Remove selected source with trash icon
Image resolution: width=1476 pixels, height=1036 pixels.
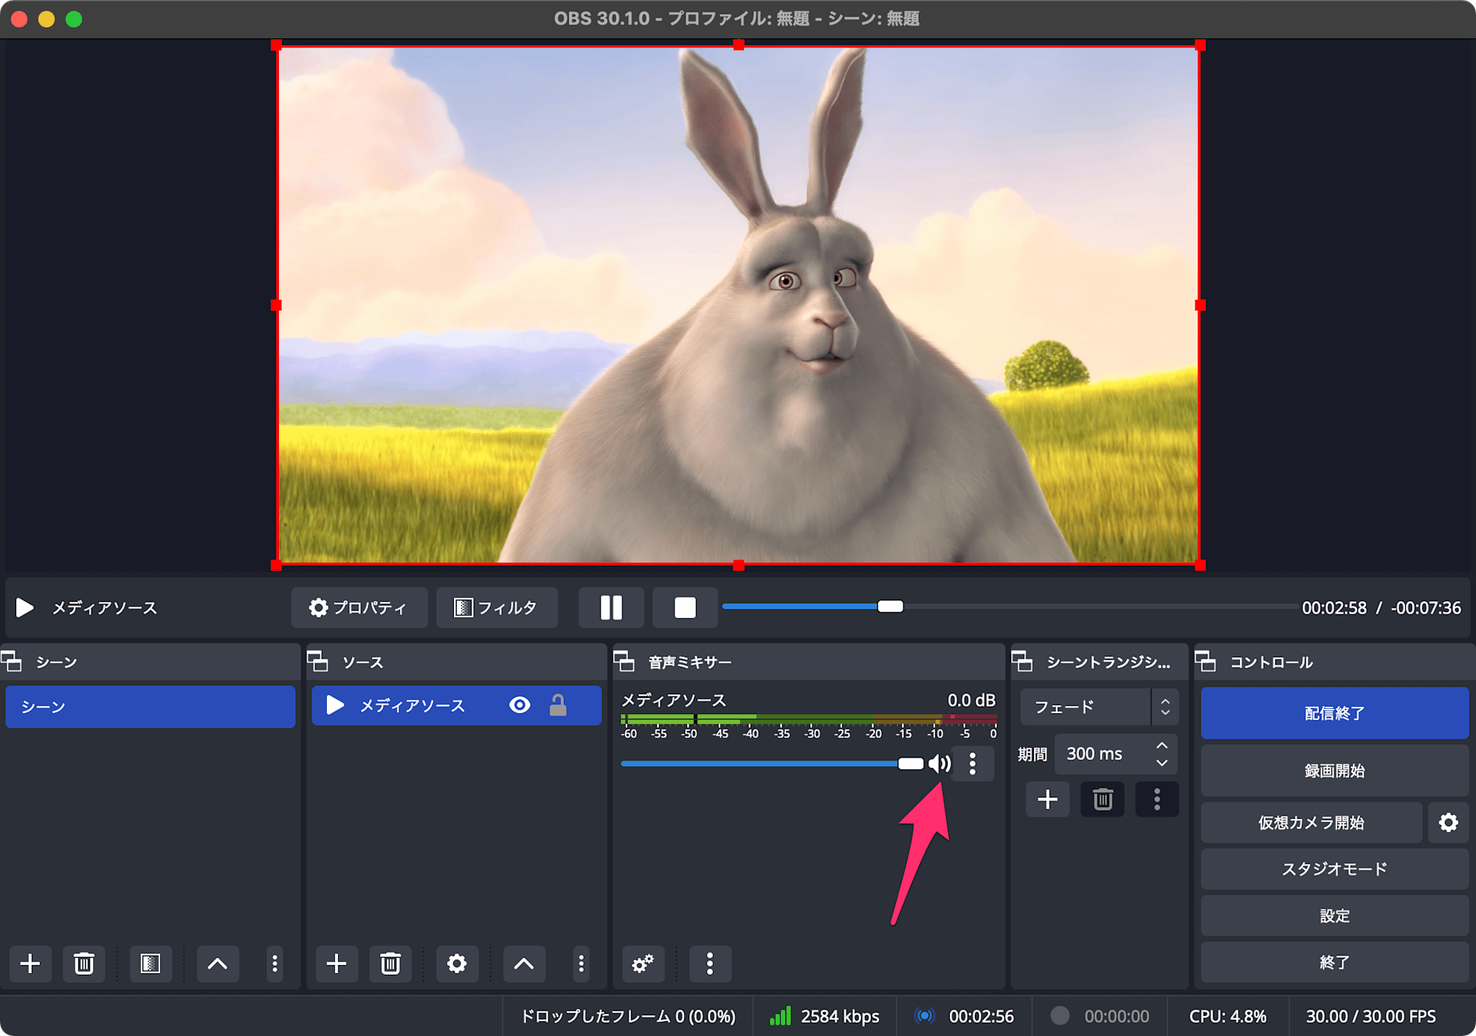point(390,963)
